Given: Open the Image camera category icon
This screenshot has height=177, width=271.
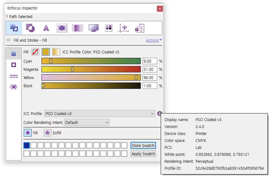Looking at the screenshot, I should 62,28.
